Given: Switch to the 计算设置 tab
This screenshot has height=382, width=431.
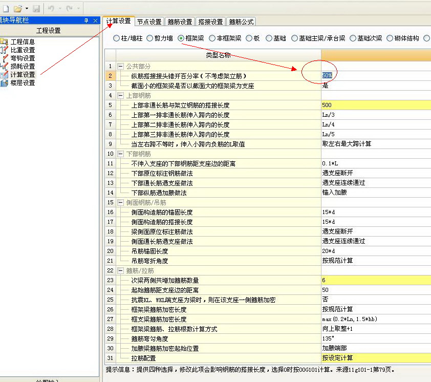Looking at the screenshot, I should (x=118, y=21).
